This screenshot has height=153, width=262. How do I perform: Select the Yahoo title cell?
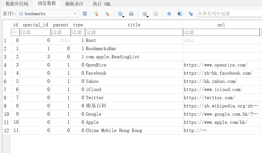point(134,81)
